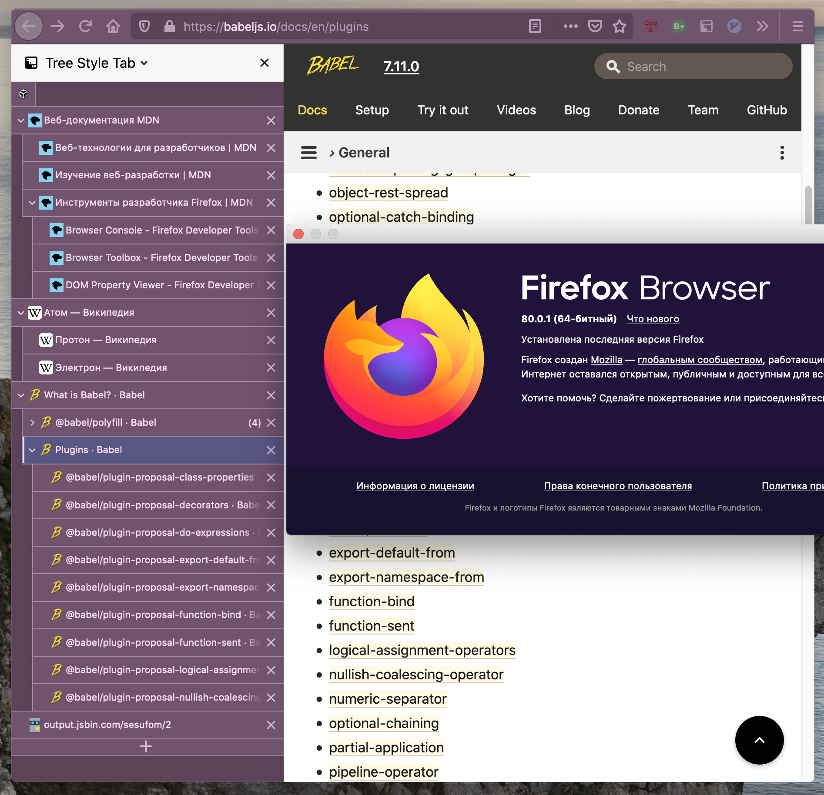Viewport: 824px width, 795px height.
Task: Toggle Tree Style Tab sidebar toolbar icon
Action: pos(706,27)
